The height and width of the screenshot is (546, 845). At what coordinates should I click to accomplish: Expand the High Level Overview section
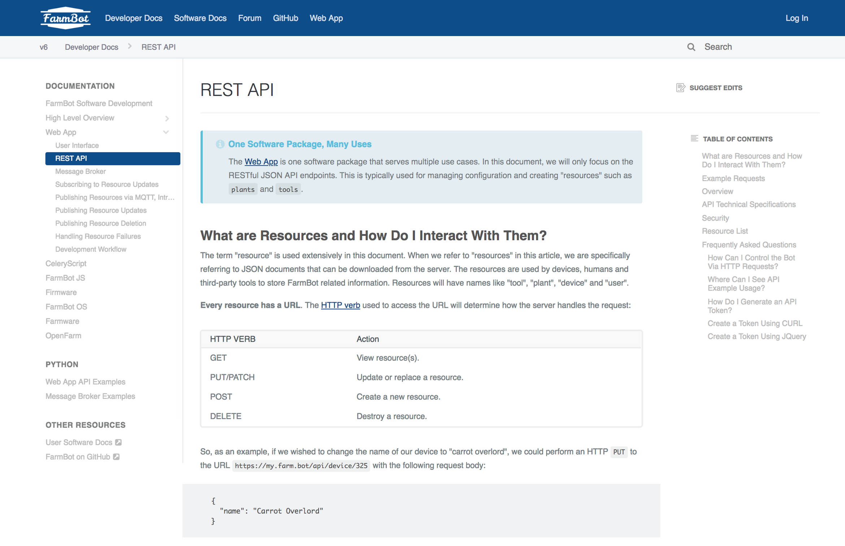(x=167, y=118)
